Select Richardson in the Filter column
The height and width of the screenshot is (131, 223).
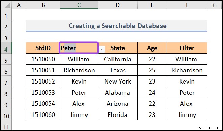pyautogui.click(x=187, y=70)
